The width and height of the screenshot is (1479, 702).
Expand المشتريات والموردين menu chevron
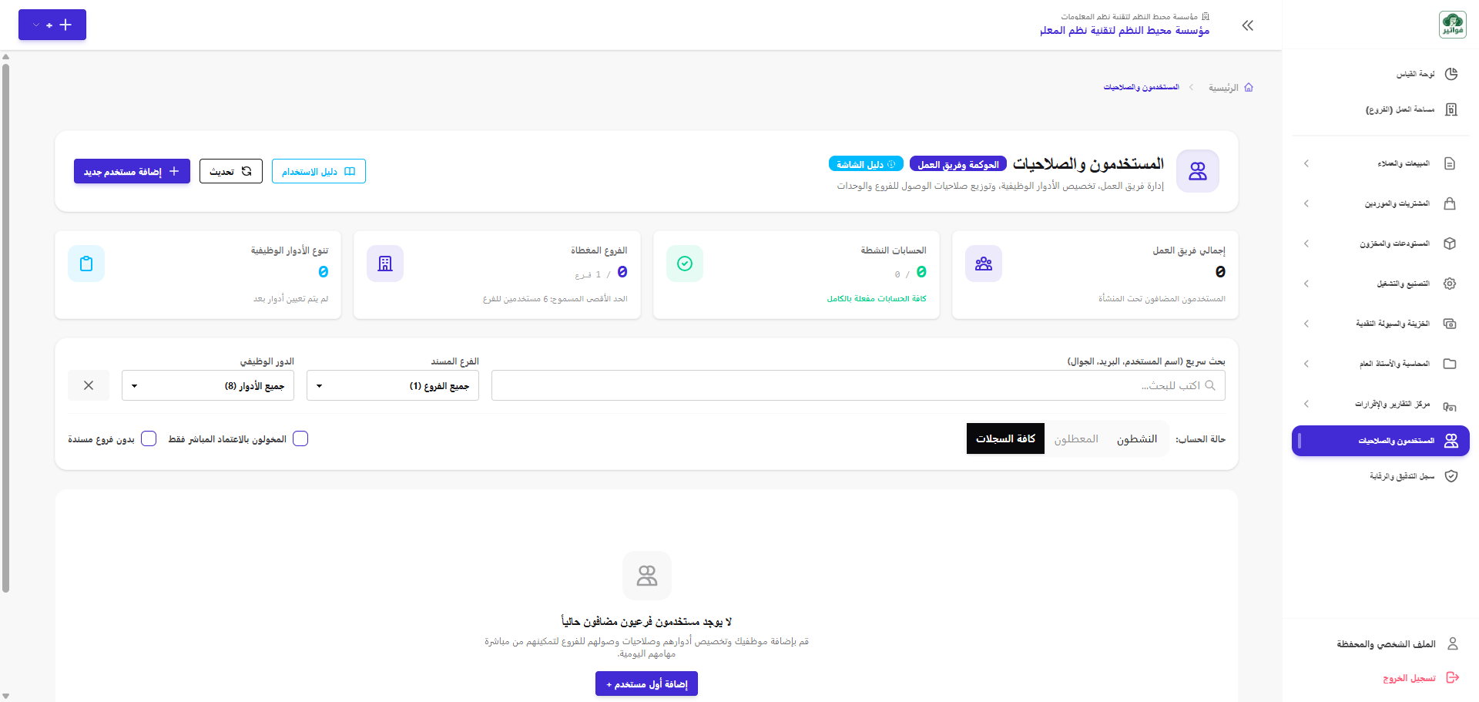(x=1306, y=203)
